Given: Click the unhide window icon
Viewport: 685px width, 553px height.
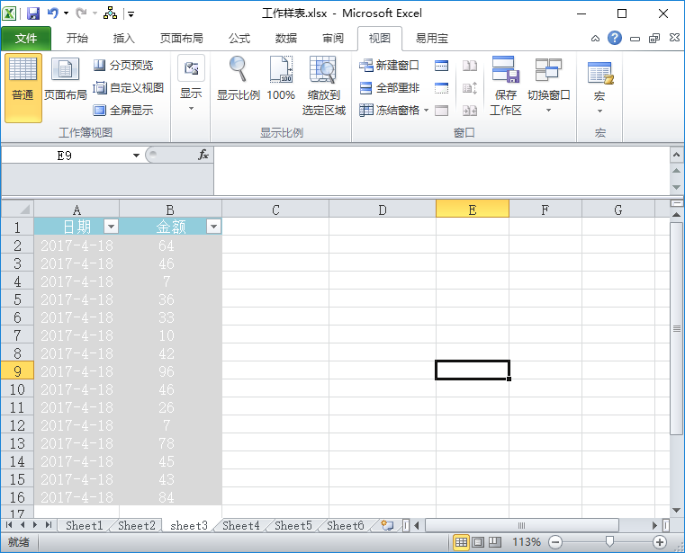Looking at the screenshot, I should 442,111.
